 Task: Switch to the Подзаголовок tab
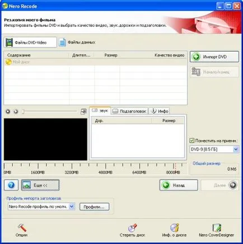pos(129,111)
